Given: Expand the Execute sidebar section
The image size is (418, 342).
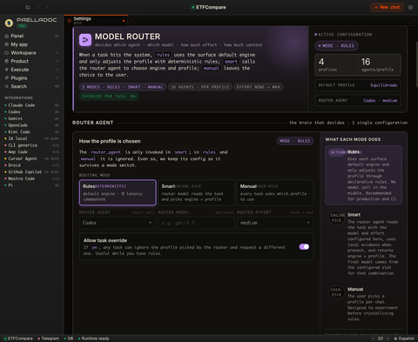Looking at the screenshot, I should 57,70.
